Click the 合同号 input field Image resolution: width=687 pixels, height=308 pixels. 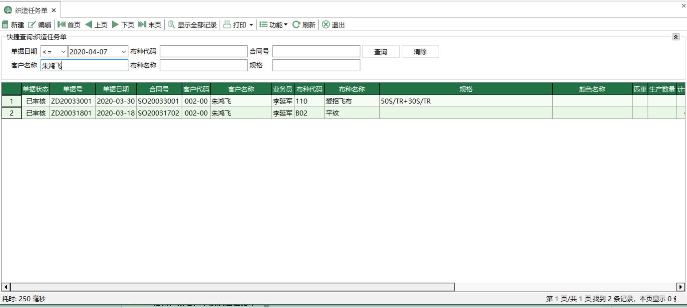[x=316, y=51]
